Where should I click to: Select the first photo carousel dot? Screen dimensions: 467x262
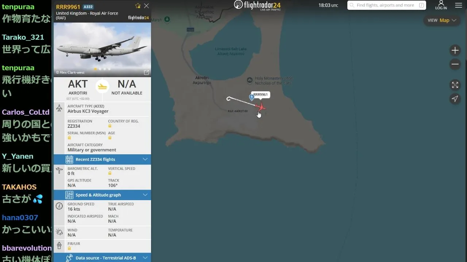(x=96, y=69)
